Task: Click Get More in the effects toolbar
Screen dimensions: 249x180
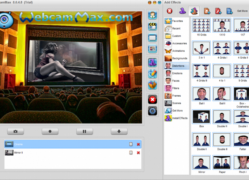Action: (x=242, y=11)
